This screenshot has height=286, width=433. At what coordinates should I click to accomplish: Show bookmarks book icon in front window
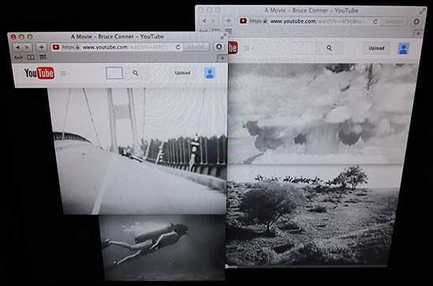pos(31,58)
